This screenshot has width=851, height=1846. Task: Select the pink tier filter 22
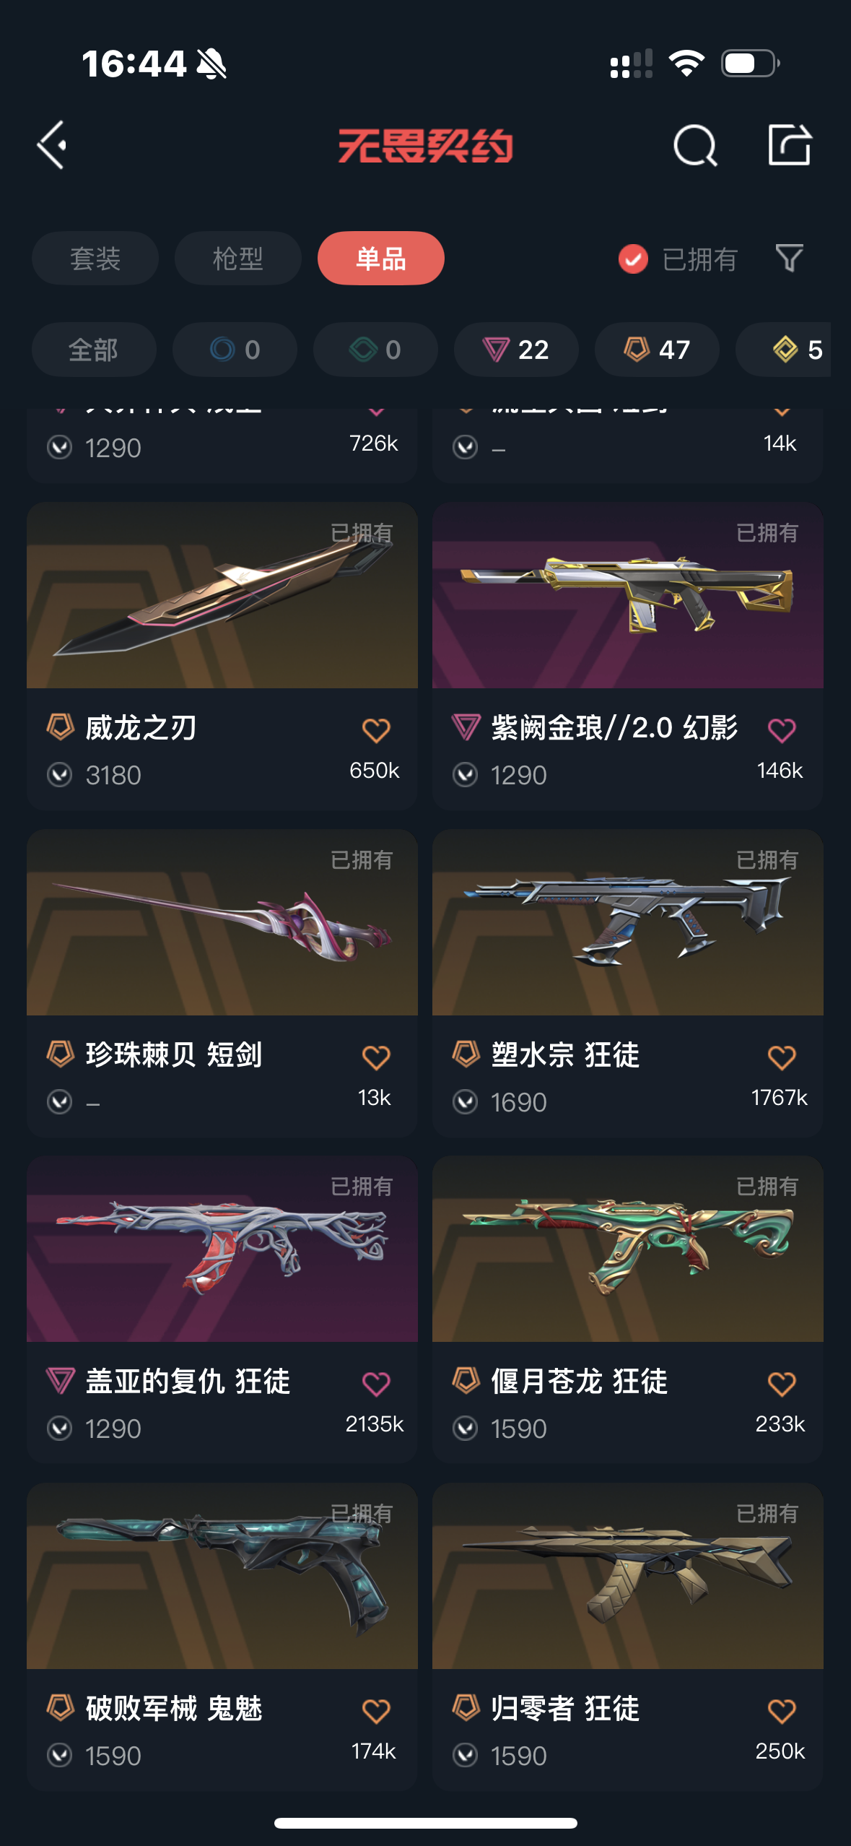pyautogui.click(x=516, y=350)
